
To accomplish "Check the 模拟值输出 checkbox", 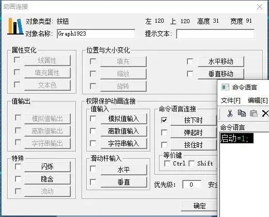I will (18, 118).
